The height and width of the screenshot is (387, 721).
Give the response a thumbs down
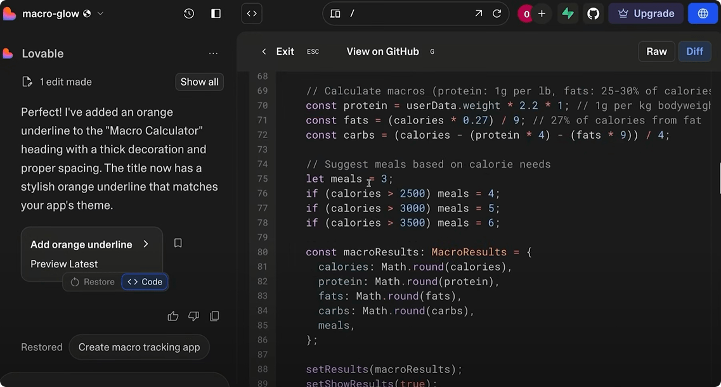pos(194,316)
